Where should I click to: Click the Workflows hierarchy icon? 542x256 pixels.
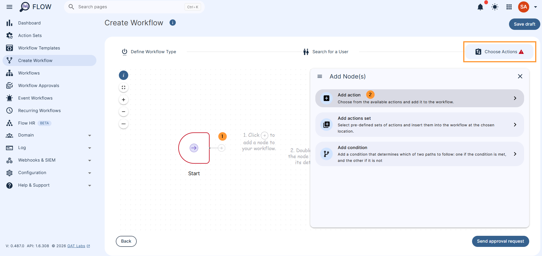point(9,73)
